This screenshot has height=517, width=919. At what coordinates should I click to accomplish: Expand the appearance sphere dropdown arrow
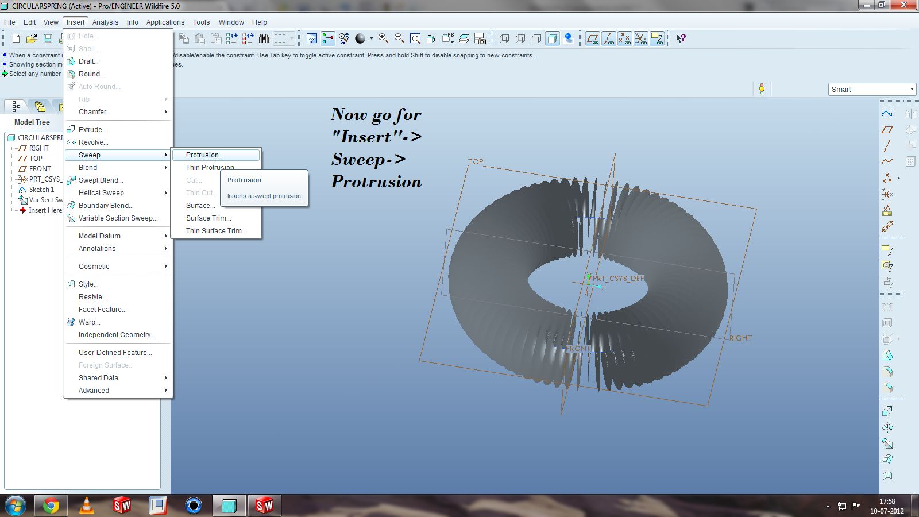(371, 38)
